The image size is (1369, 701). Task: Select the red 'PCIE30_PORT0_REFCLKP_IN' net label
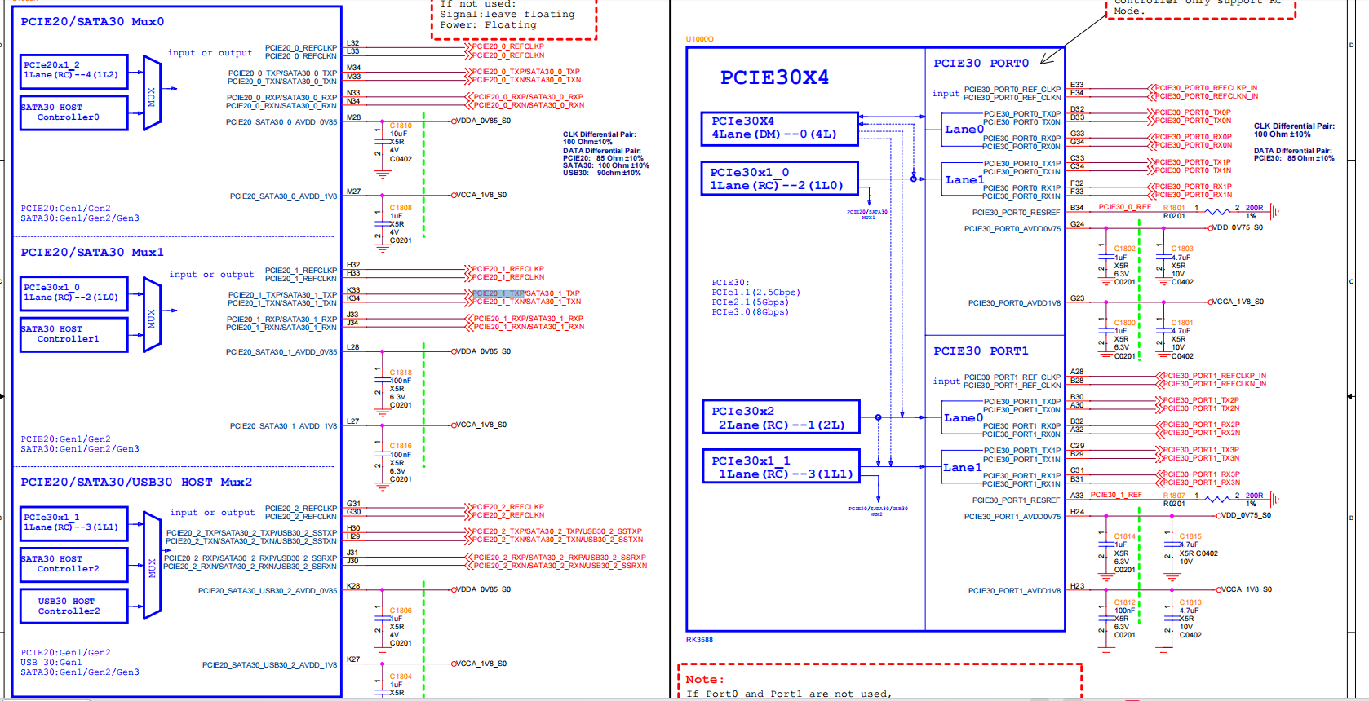1206,88
